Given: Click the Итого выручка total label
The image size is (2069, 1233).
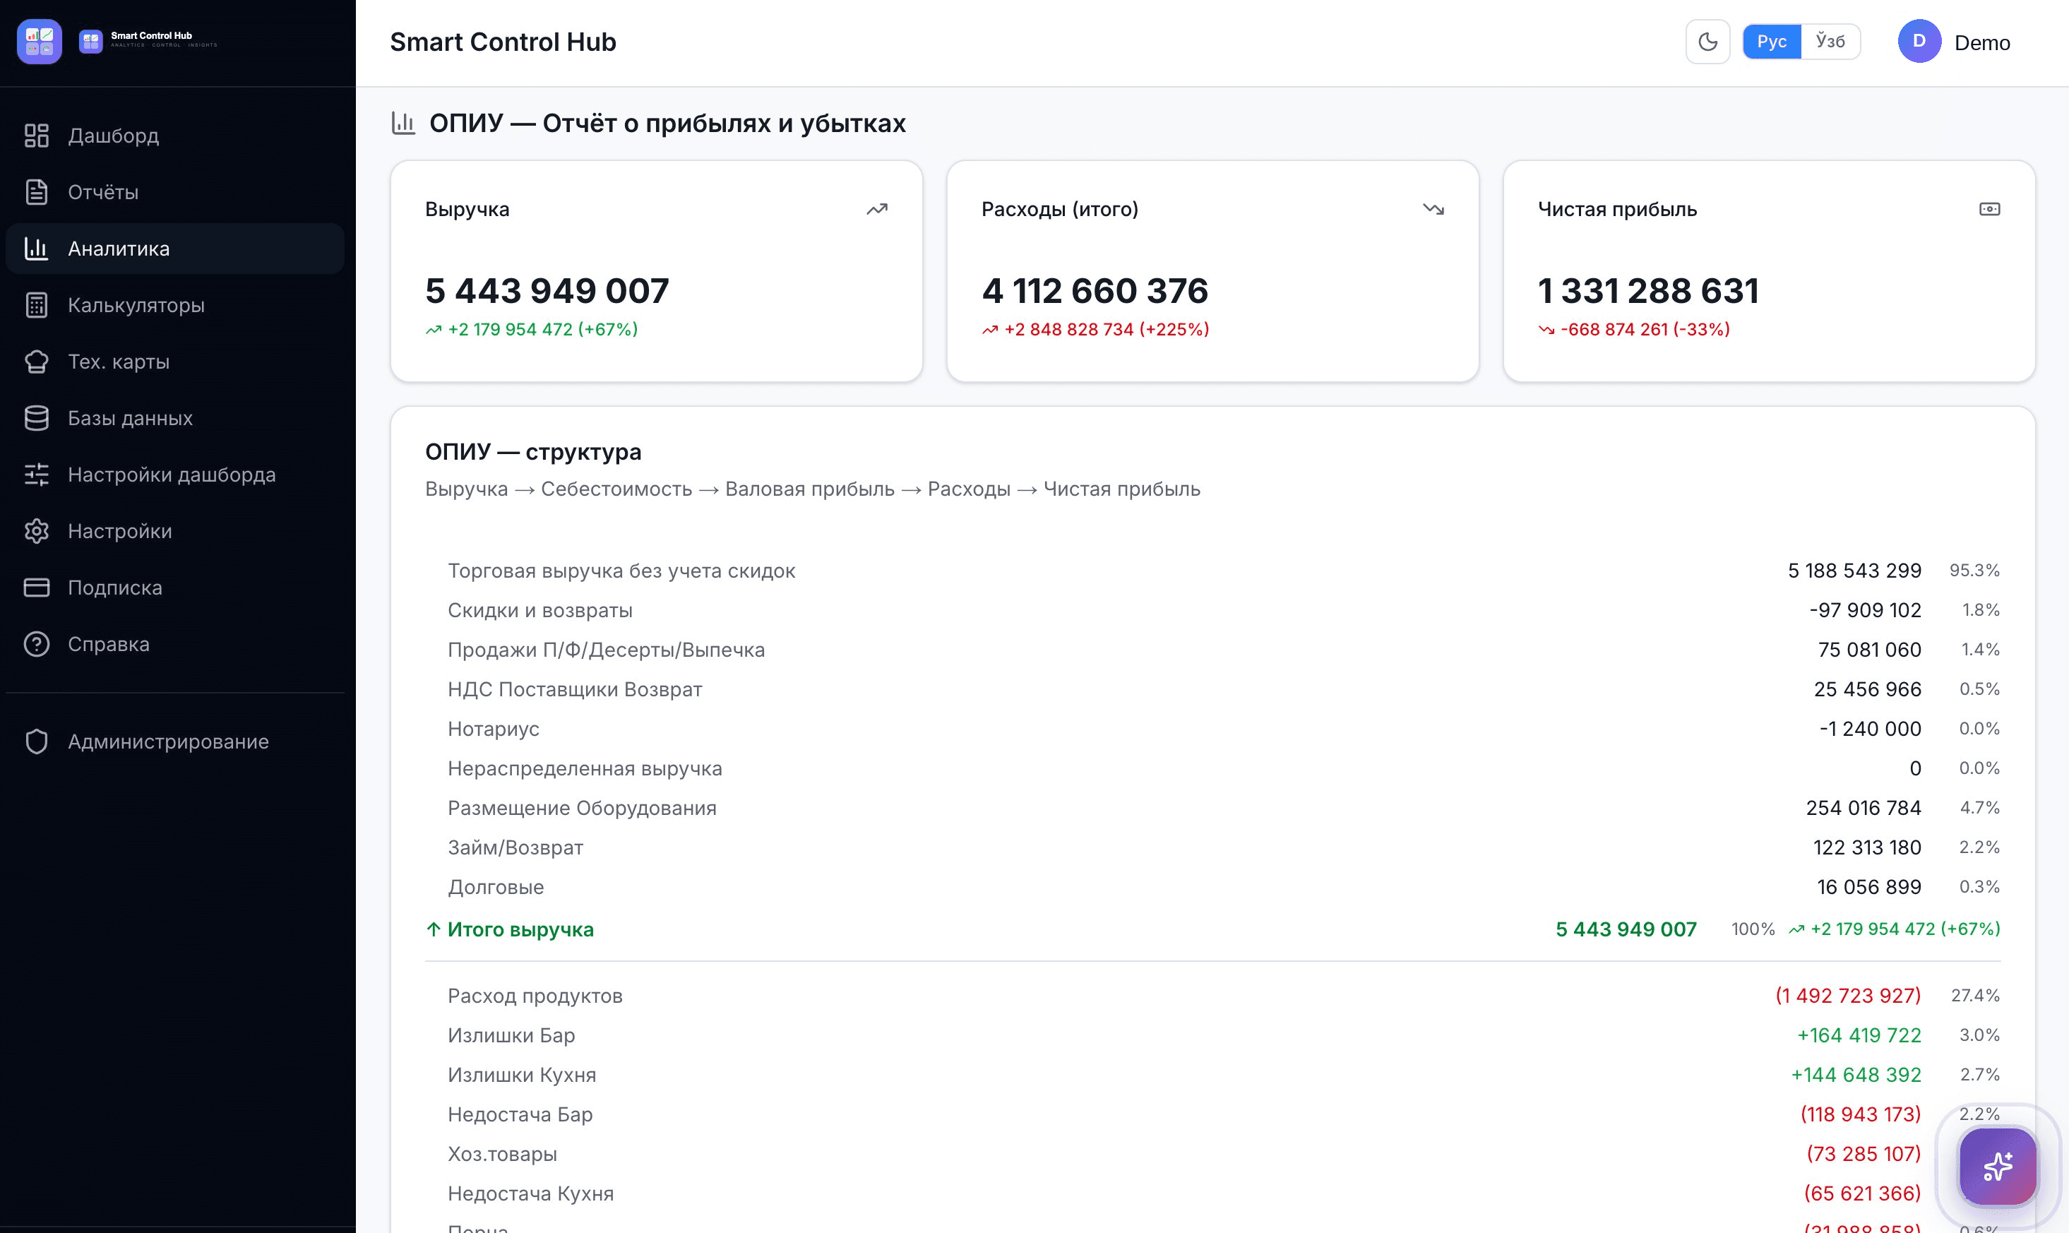Looking at the screenshot, I should (520, 930).
